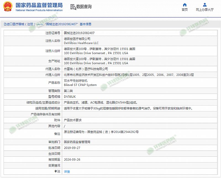Click the agent name 杰富瑞（北京）医疗科技有限公司

click(86, 69)
